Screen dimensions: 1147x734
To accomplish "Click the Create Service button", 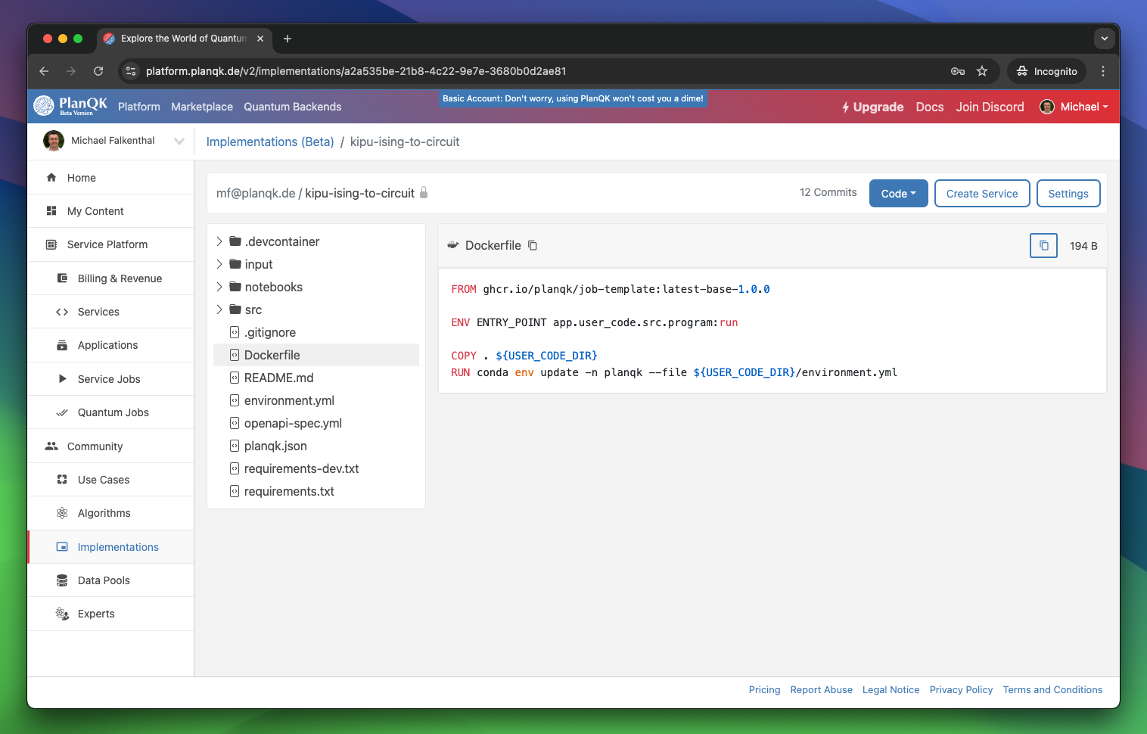I will click(981, 194).
